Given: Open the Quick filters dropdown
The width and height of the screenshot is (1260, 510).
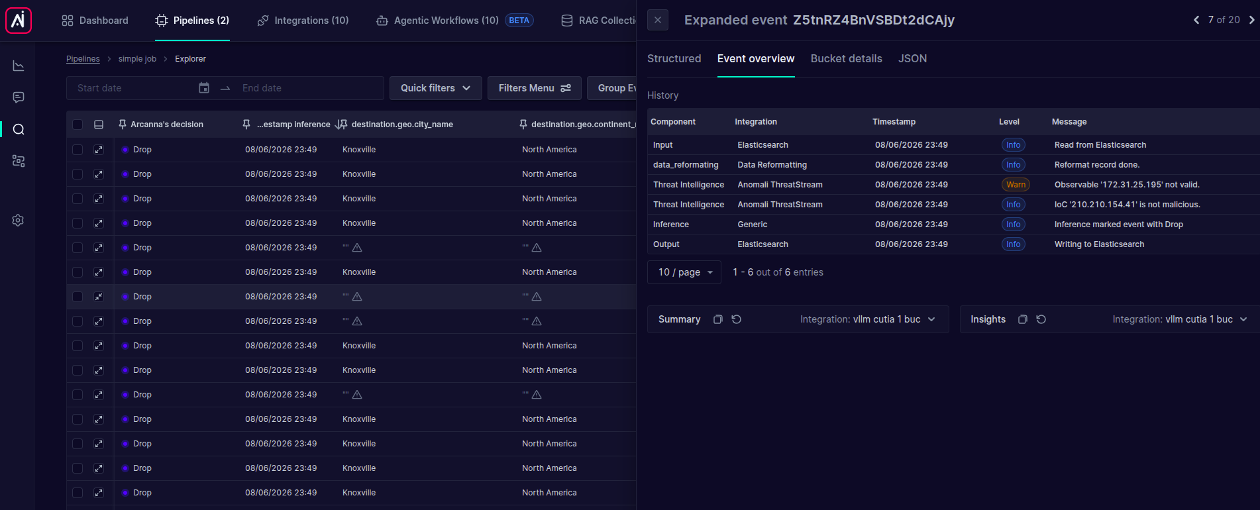Looking at the screenshot, I should [x=435, y=88].
